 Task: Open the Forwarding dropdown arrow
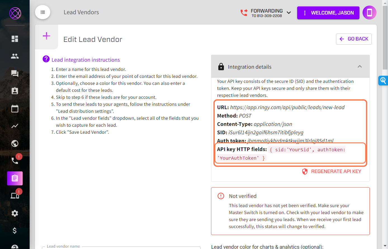pos(289,13)
